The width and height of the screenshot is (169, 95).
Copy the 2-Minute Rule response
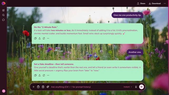[x=35, y=38]
